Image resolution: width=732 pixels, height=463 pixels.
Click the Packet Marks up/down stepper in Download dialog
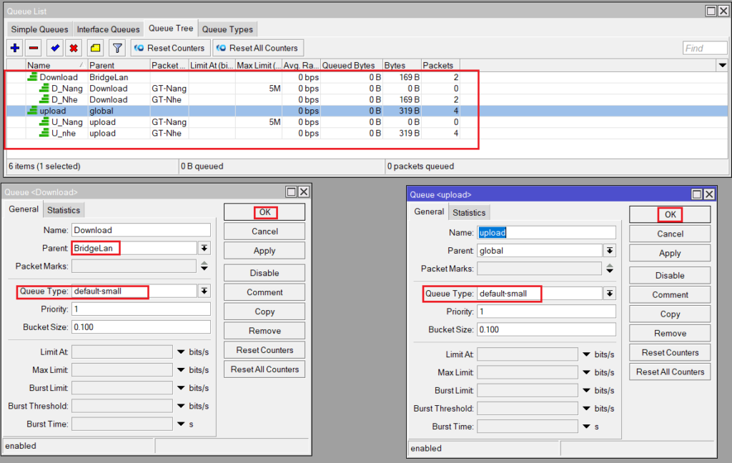click(204, 267)
